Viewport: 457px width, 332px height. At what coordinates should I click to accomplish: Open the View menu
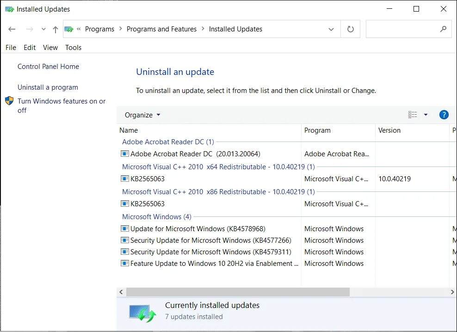click(x=50, y=48)
